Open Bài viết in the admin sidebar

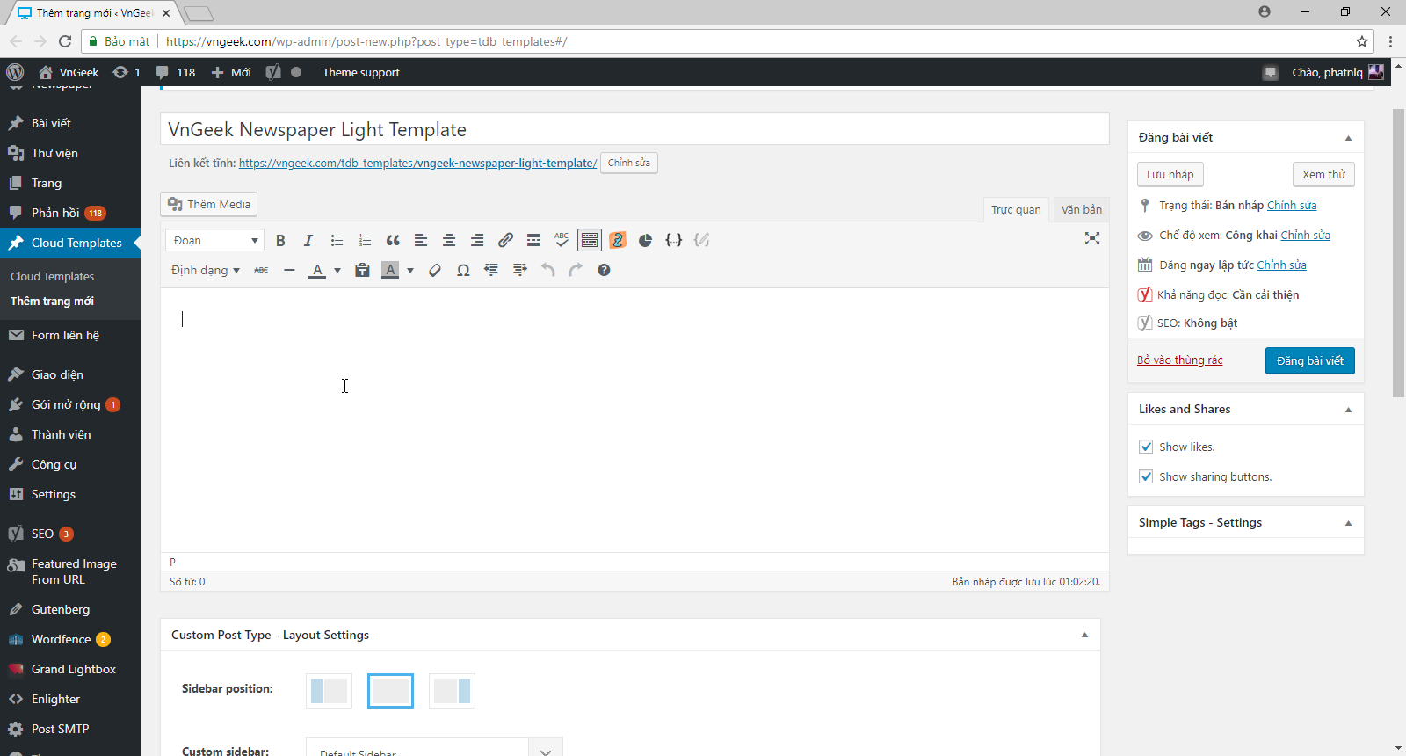[x=70, y=123]
